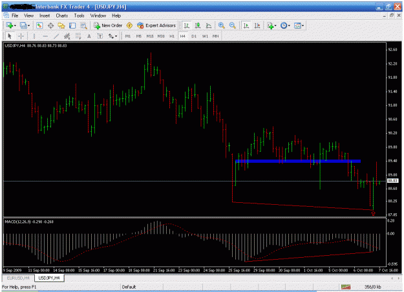This screenshot has width=404, height=292.
Task: Open the Navigator folder icon
Action: [x=61, y=25]
